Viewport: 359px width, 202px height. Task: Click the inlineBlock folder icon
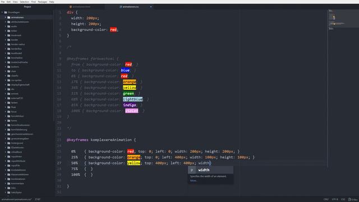pos(9,152)
